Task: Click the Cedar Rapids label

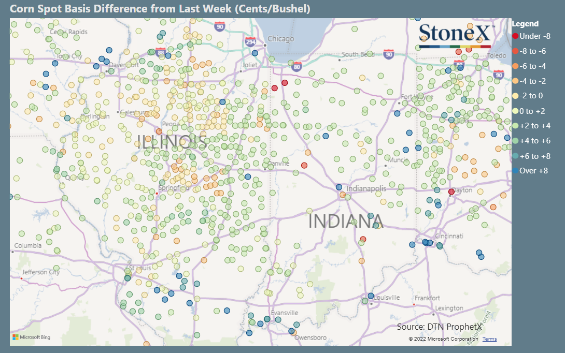Action: coord(68,32)
